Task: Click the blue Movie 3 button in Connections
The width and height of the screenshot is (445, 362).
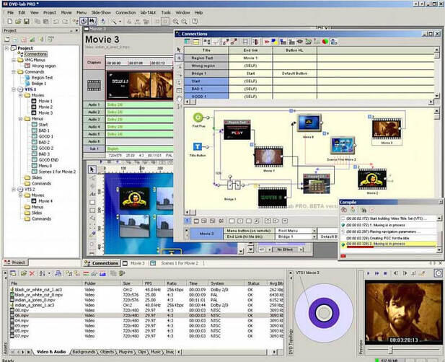Action: [206, 234]
